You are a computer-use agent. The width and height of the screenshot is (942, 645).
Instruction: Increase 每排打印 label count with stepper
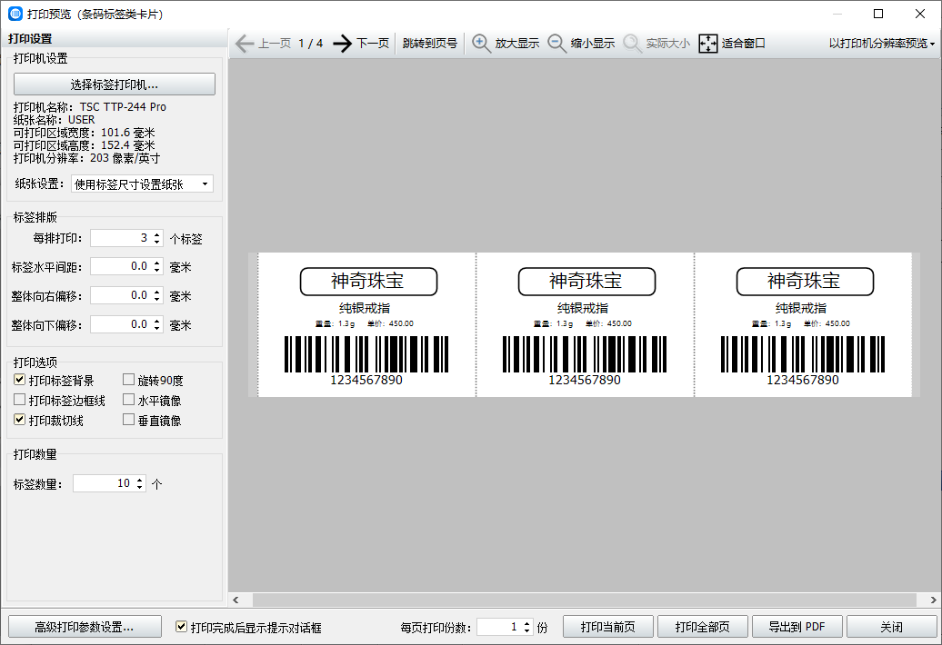pyautogui.click(x=157, y=234)
